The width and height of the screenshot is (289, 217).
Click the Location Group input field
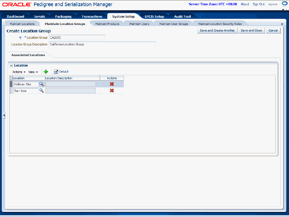click(77, 38)
